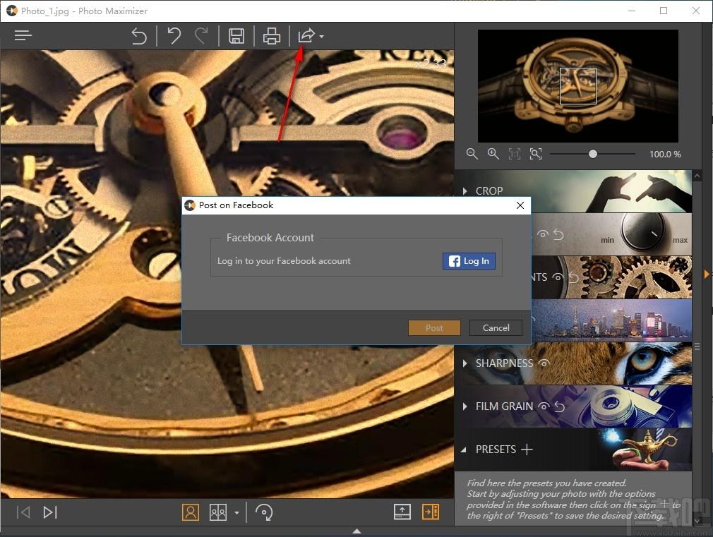Go to the next photo

50,512
